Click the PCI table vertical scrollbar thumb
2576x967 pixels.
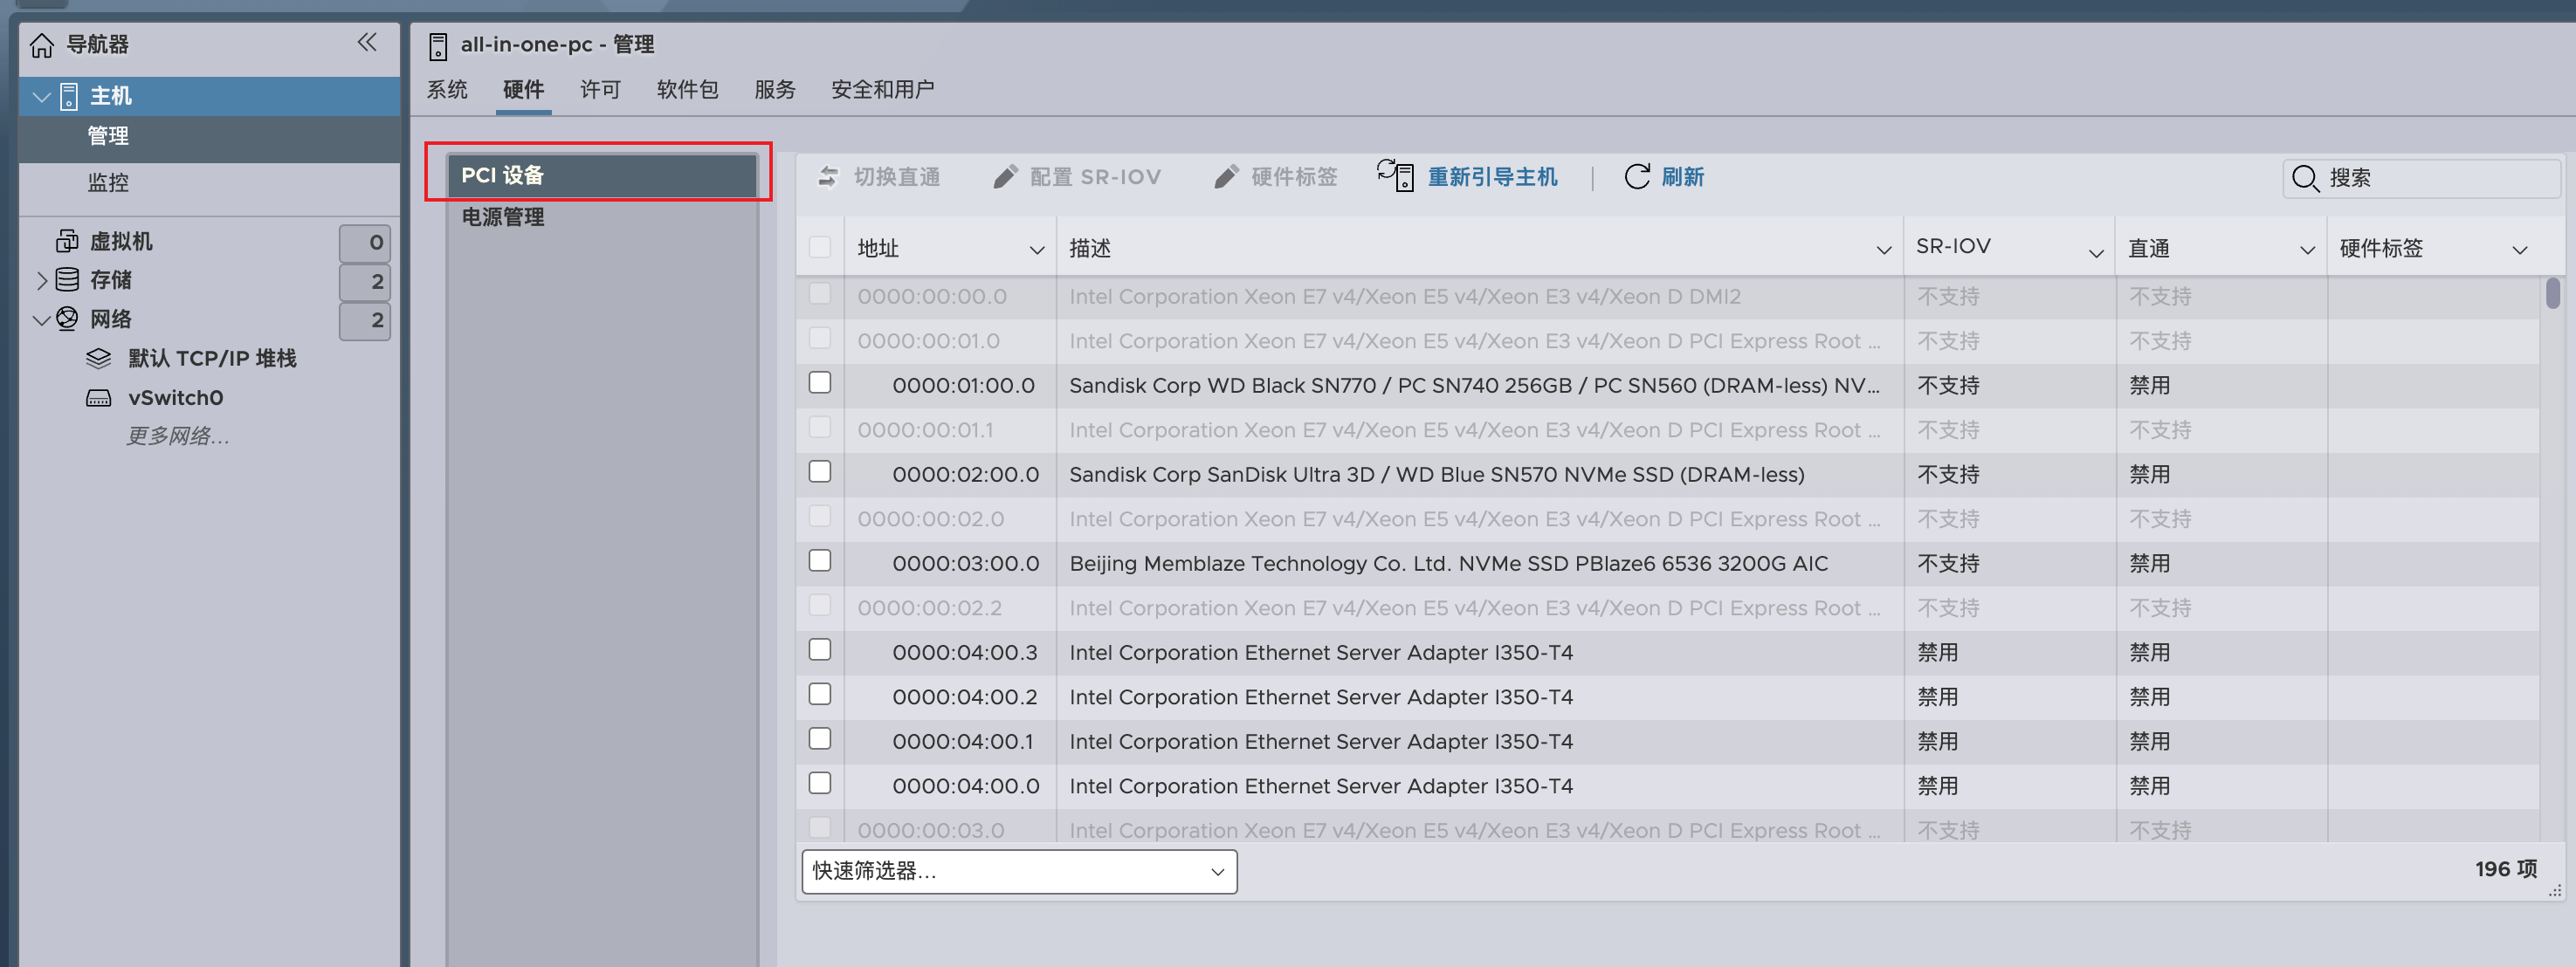pyautogui.click(x=2553, y=294)
